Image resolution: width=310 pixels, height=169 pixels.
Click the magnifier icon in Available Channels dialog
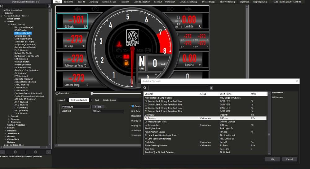pos(145,88)
